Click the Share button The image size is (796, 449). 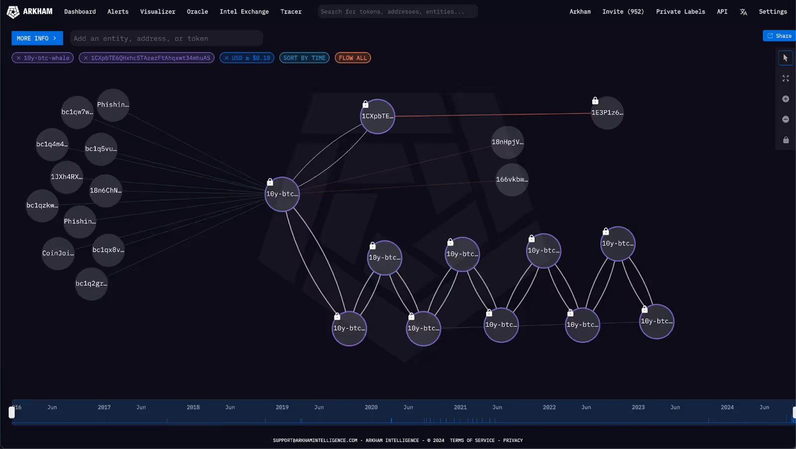tap(779, 35)
